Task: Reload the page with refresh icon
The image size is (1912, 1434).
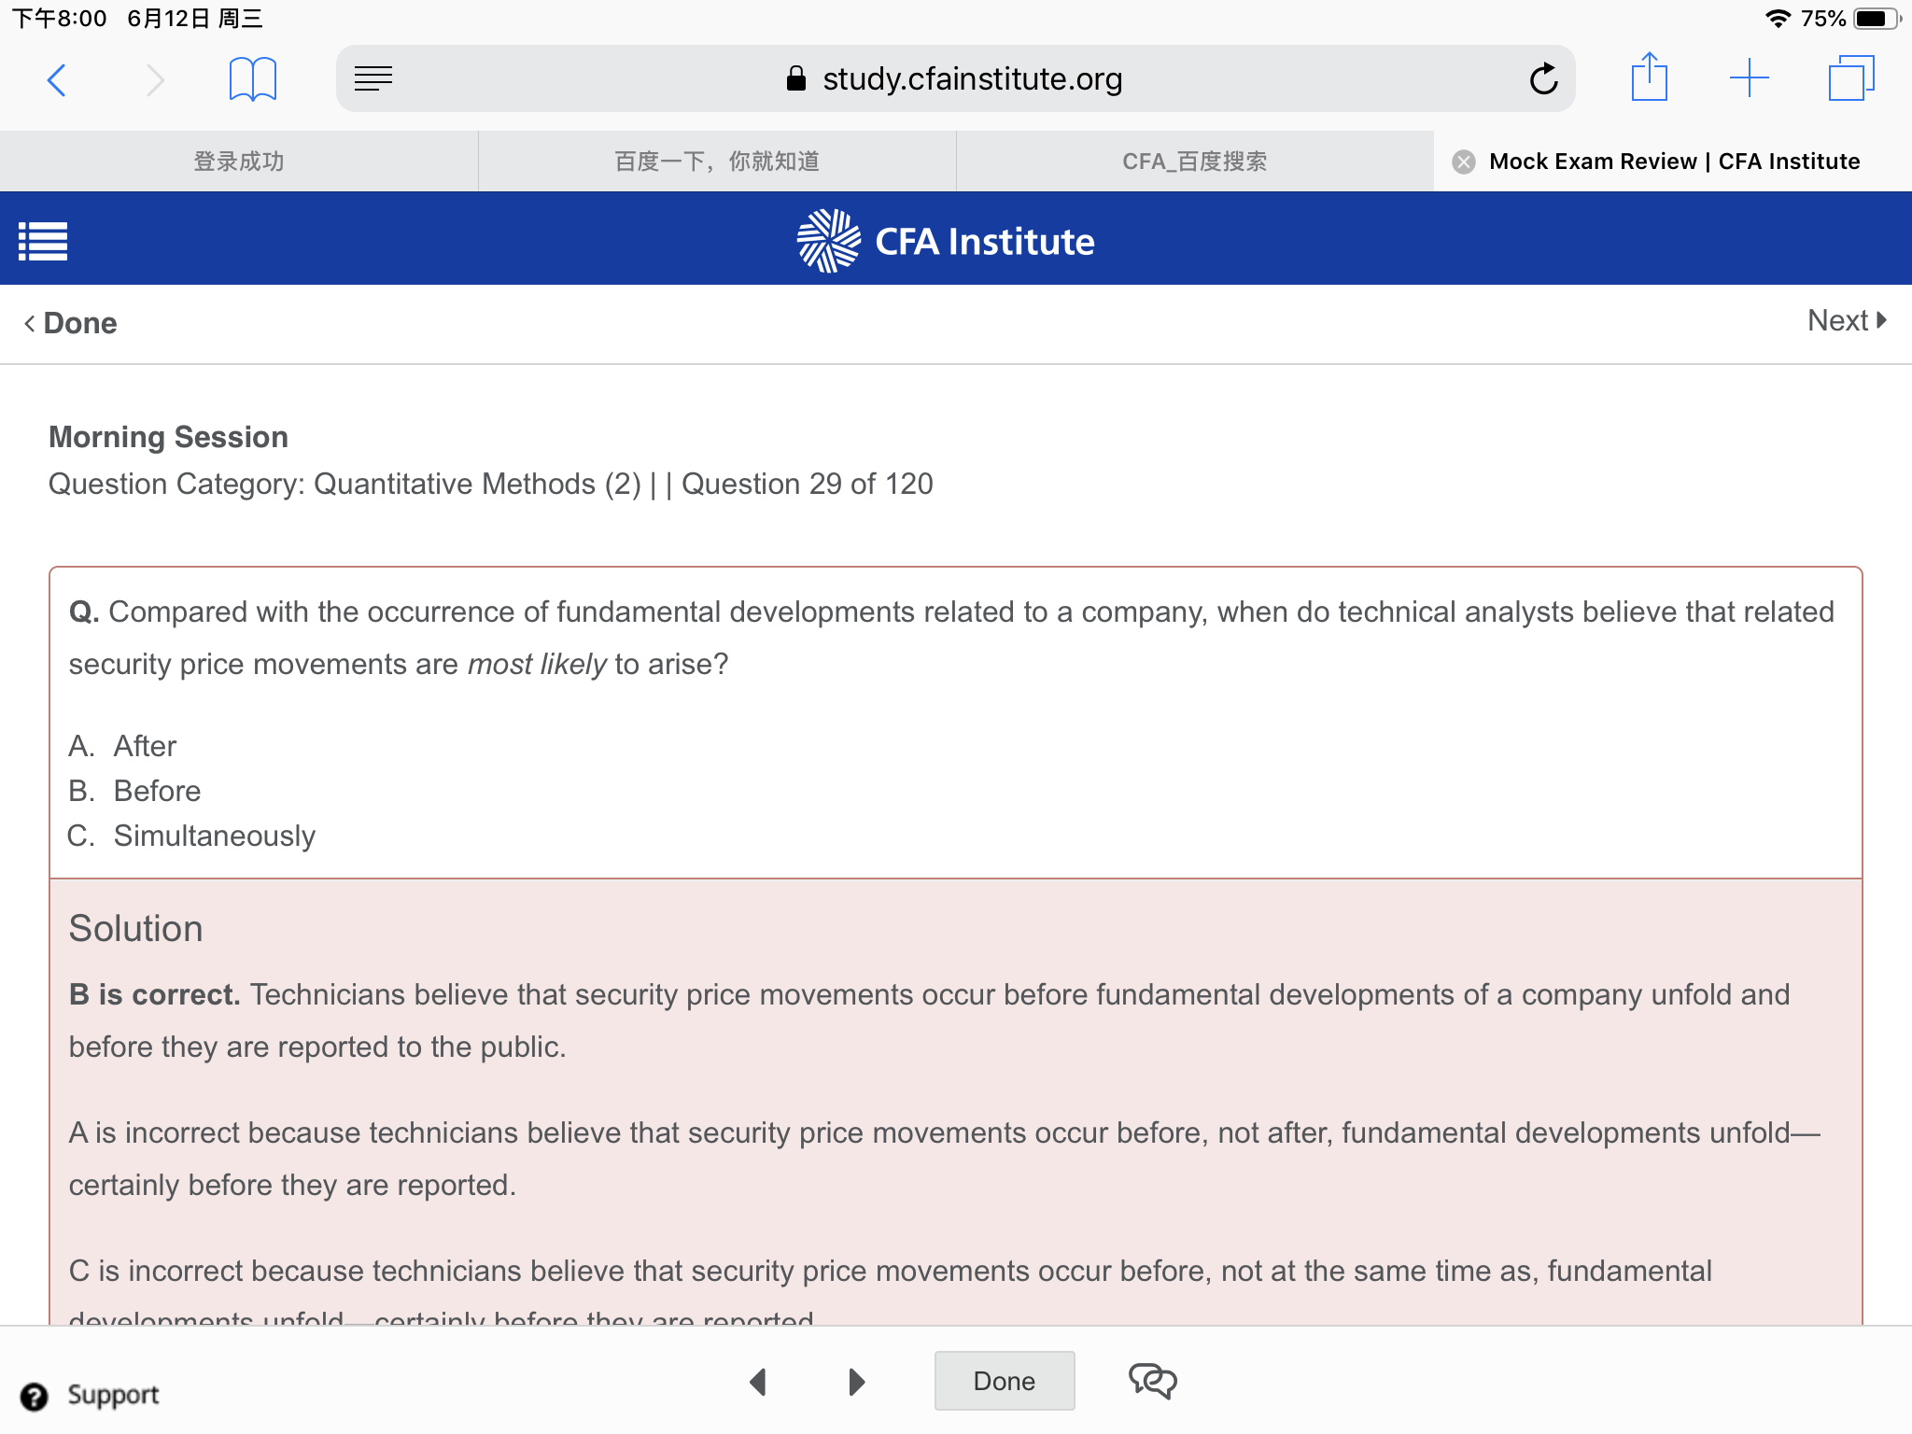Action: click(1544, 78)
